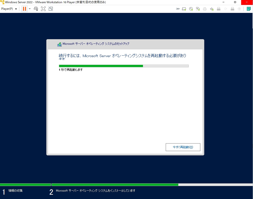Open the hard disk device icon
The image size is (253, 199).
click(184, 9)
